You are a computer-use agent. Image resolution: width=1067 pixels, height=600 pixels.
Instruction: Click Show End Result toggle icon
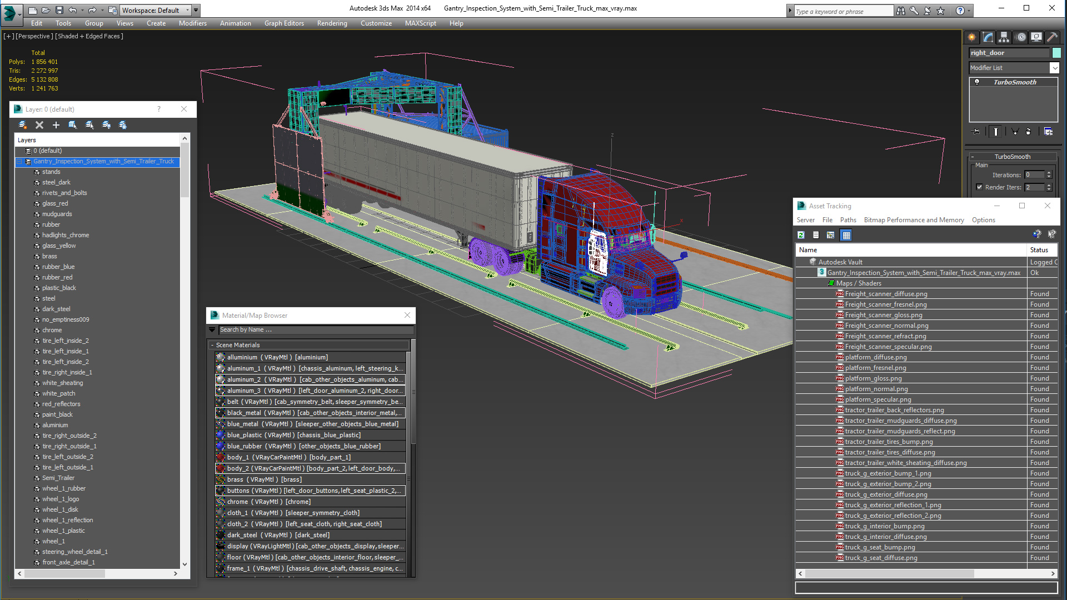pos(996,132)
